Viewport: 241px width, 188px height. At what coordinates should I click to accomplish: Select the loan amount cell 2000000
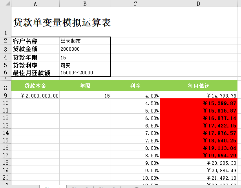(x=85, y=49)
